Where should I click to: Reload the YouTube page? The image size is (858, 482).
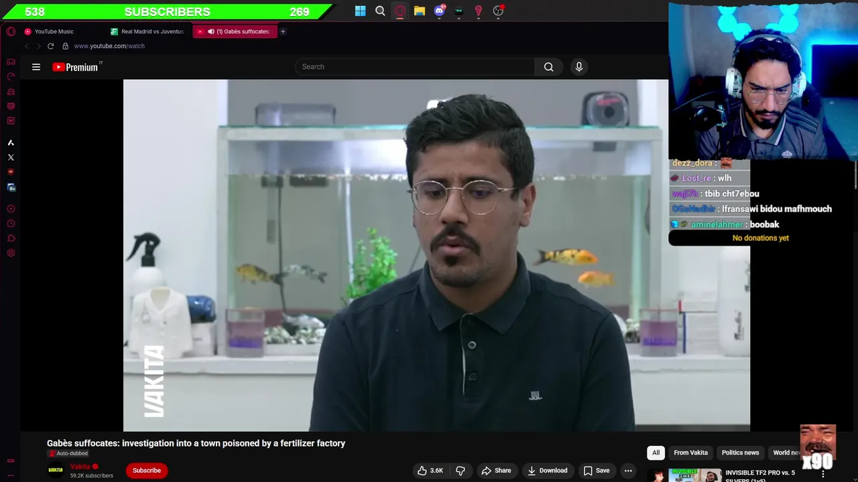click(50, 46)
